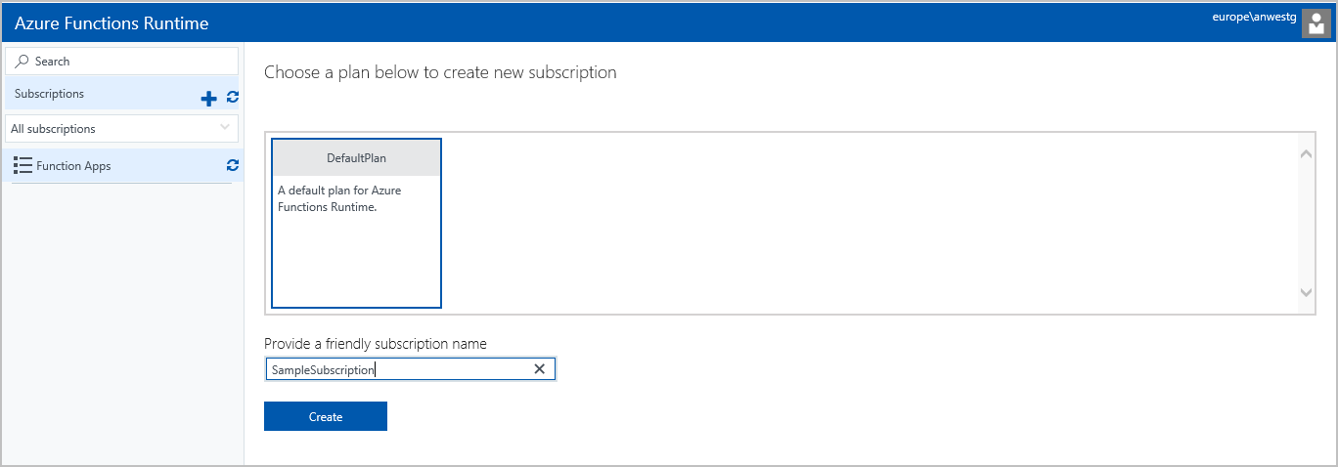This screenshot has width=1338, height=467.
Task: Click the DefaultPlan description text
Action: 339,198
